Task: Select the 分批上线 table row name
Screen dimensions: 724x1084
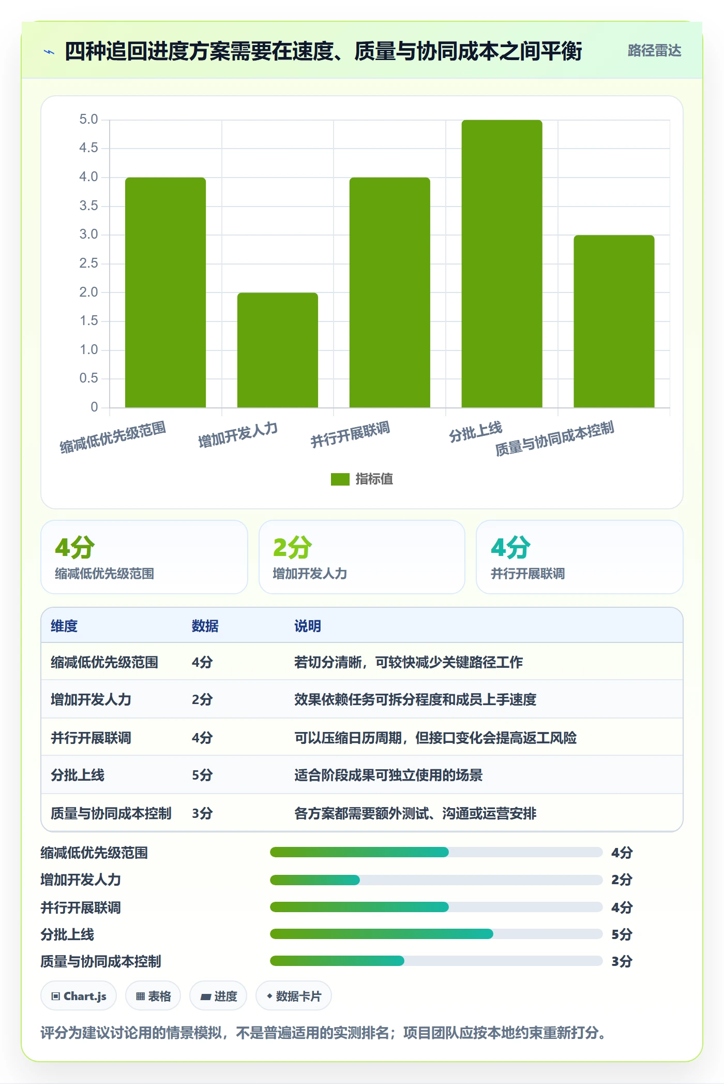Action: click(78, 775)
